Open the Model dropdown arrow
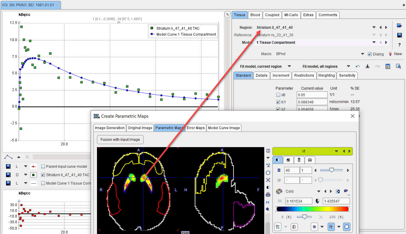 point(374,43)
